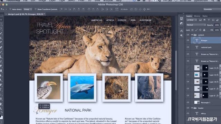Click the lock all layer icon
Viewport: 221px width, 124px height.
coord(204,30)
